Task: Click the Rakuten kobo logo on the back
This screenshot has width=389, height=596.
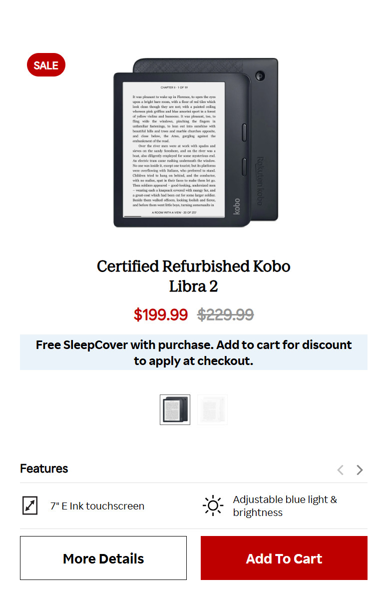Action: click(x=260, y=181)
